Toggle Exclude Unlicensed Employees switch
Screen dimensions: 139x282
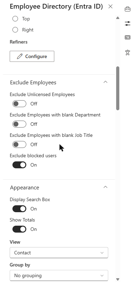pyautogui.click(x=19, y=104)
